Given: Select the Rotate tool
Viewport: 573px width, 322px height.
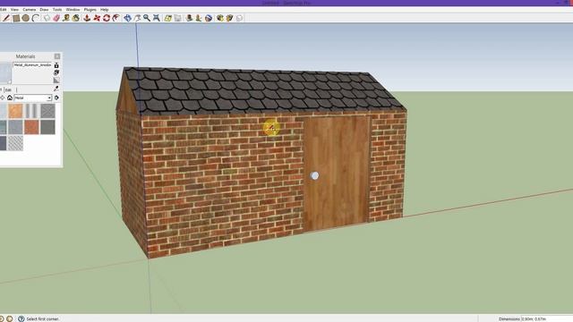Looking at the screenshot, I should (107, 18).
